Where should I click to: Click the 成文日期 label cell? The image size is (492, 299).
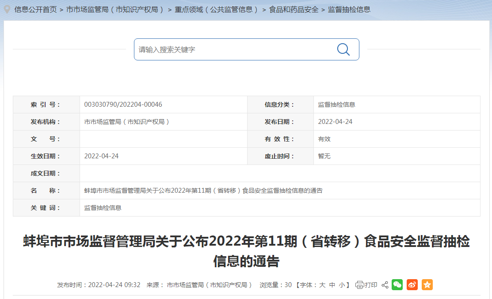[x=46, y=173]
